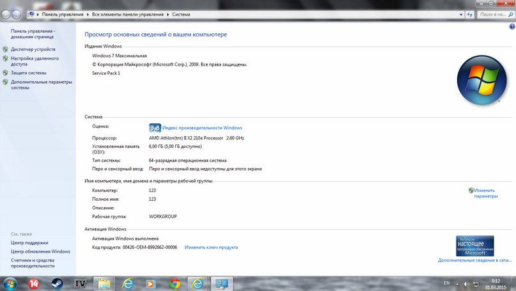
Task: Click shield icon beside Диспетчер устройств
Action: (5, 49)
